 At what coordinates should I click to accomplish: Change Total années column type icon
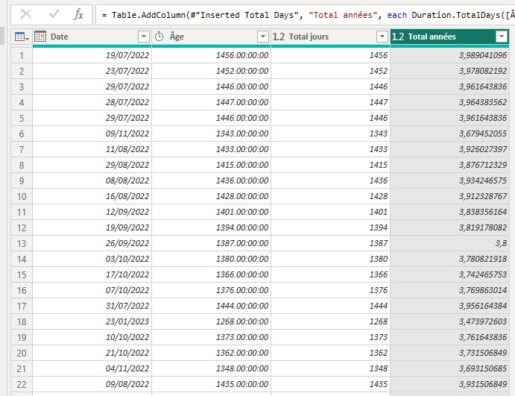pos(397,37)
